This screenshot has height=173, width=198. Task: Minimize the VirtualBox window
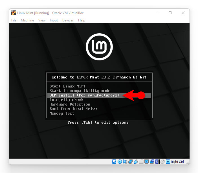click(157, 13)
